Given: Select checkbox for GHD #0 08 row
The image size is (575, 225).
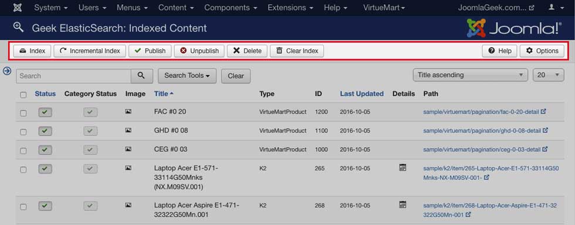Looking at the screenshot, I should click(x=23, y=132).
